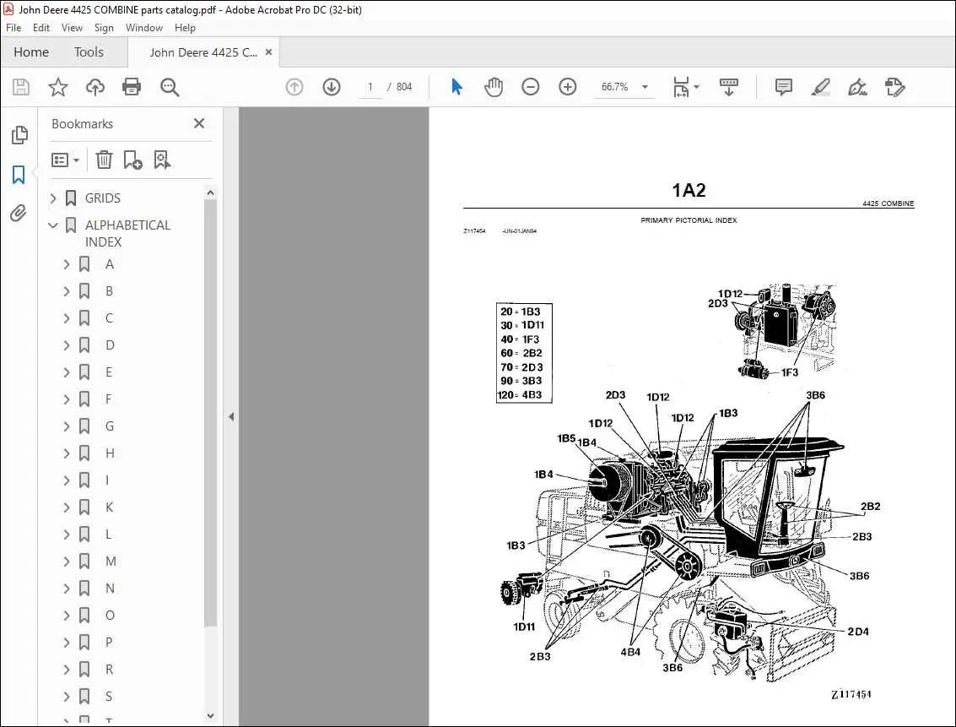The width and height of the screenshot is (956, 727).
Task: Click the Stamp tool icon
Action: [895, 87]
